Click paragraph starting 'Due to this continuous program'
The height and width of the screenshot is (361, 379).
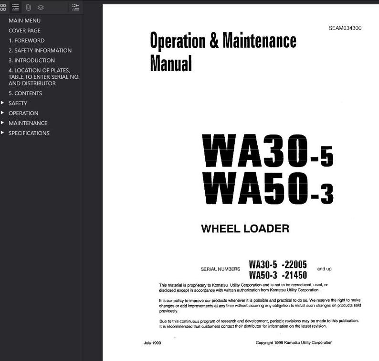[x=259, y=324]
